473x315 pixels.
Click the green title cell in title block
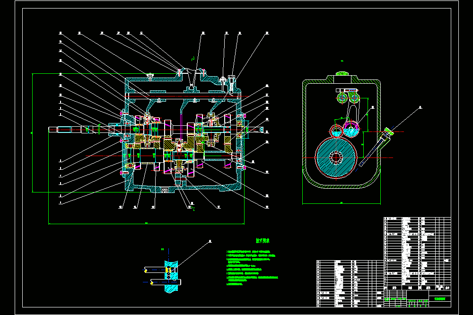click(x=440, y=299)
